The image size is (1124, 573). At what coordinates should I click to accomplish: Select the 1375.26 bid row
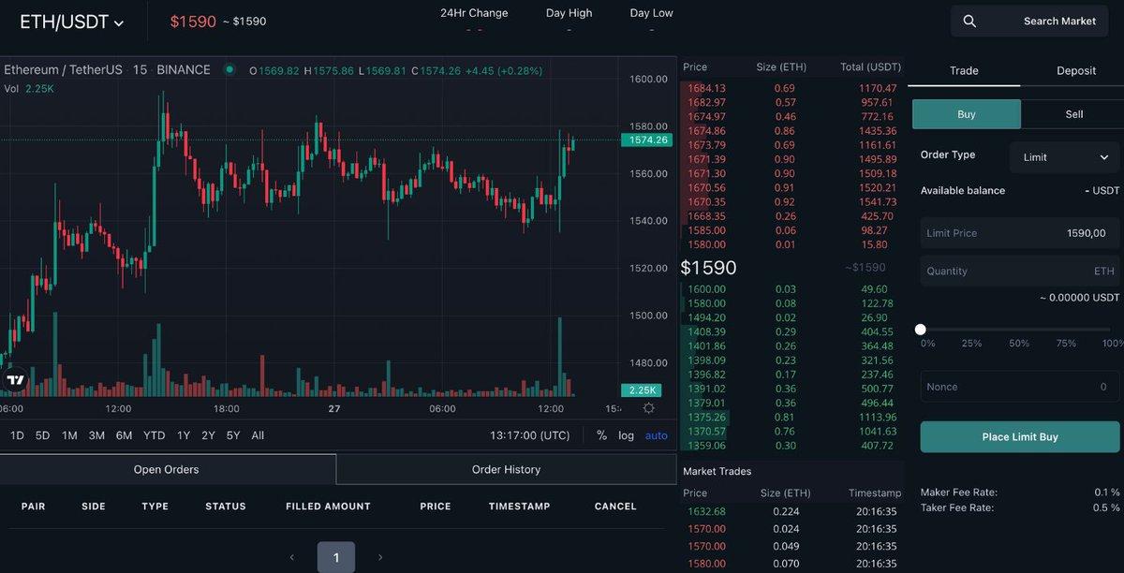coord(791,417)
